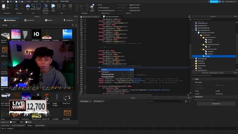Click the Replace tool icon

[x=33, y=6]
